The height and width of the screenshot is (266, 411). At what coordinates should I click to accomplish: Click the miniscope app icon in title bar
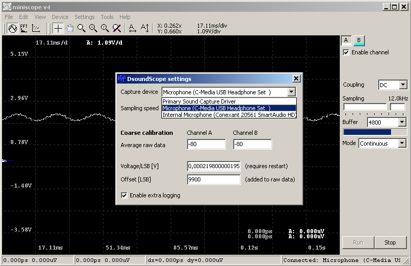7,7
